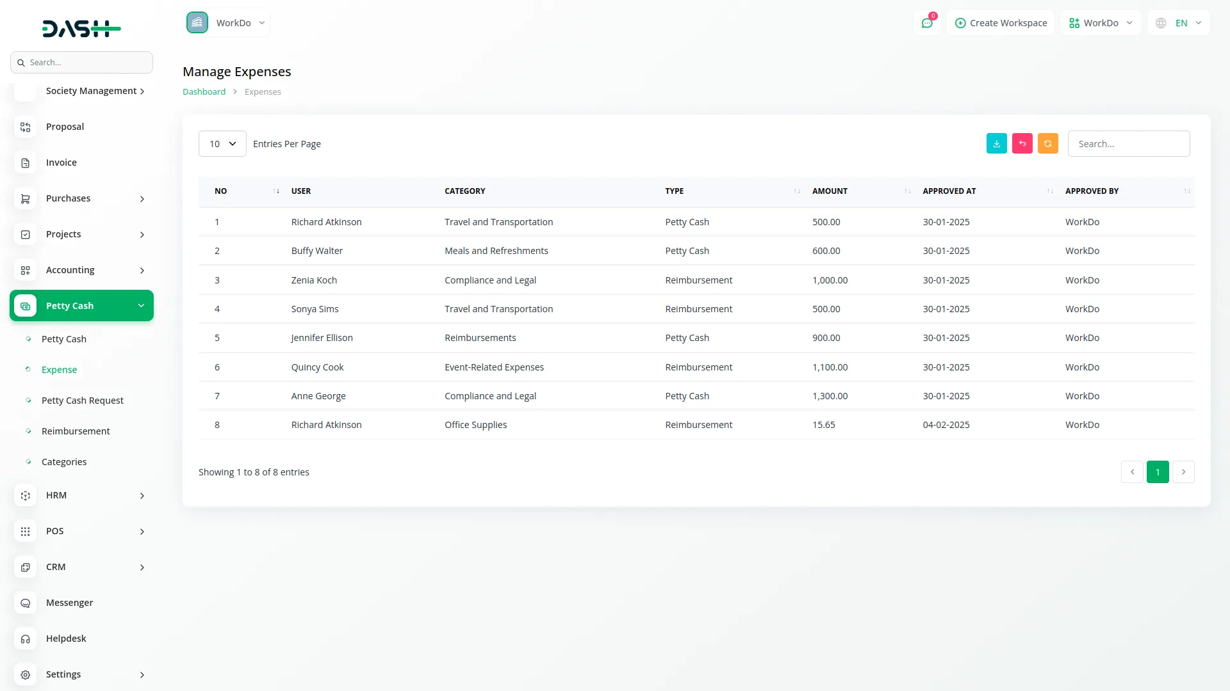The width and height of the screenshot is (1230, 691).
Task: Open the Helpdesk headset icon in sidebar
Action: point(25,639)
